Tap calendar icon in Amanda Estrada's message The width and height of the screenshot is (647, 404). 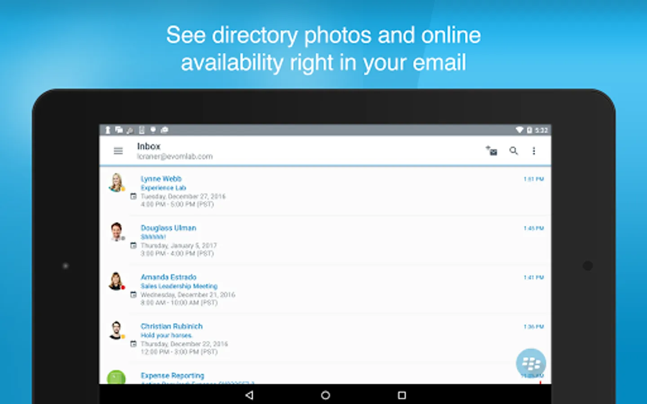tap(133, 294)
